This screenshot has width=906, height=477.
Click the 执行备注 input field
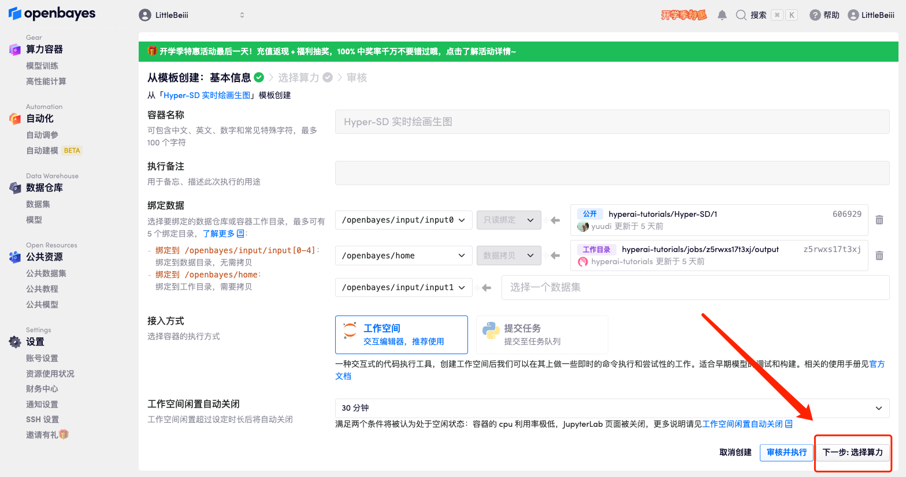click(x=612, y=173)
